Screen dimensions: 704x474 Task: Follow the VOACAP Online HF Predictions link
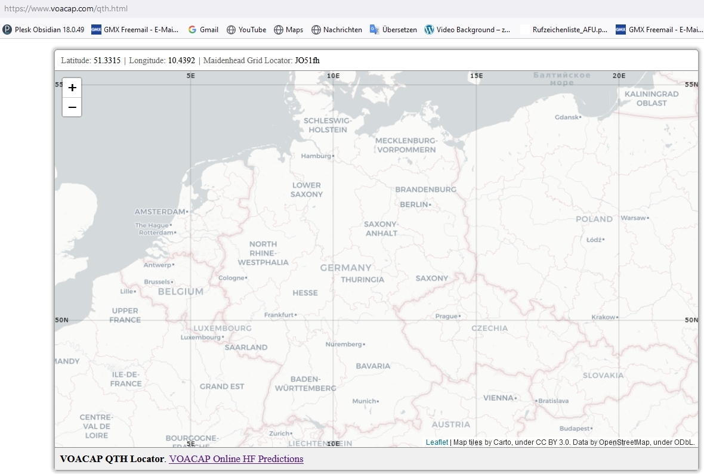[236, 459]
